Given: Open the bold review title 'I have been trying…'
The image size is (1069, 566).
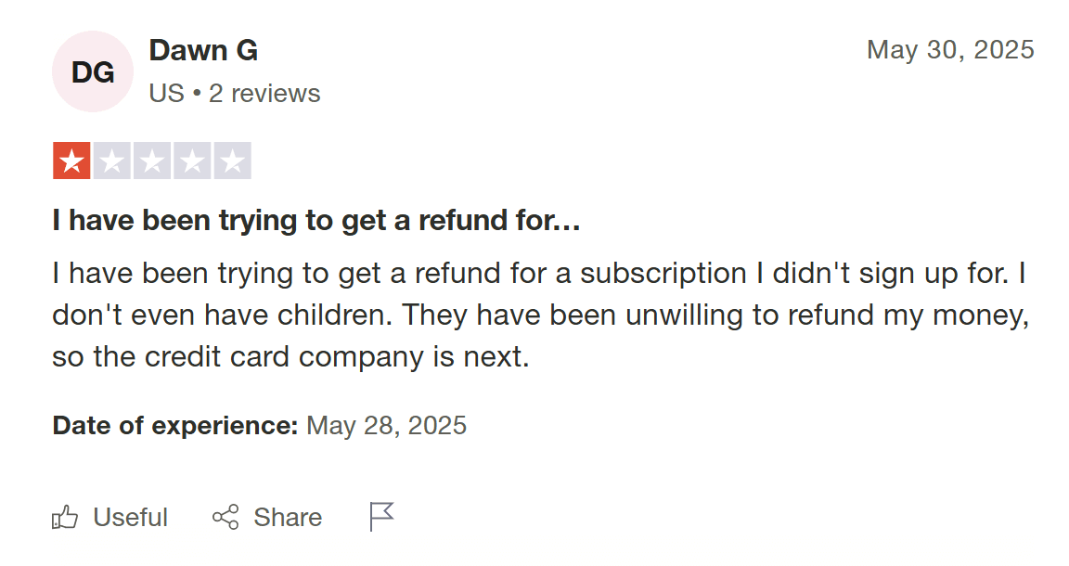Looking at the screenshot, I should coord(316,222).
